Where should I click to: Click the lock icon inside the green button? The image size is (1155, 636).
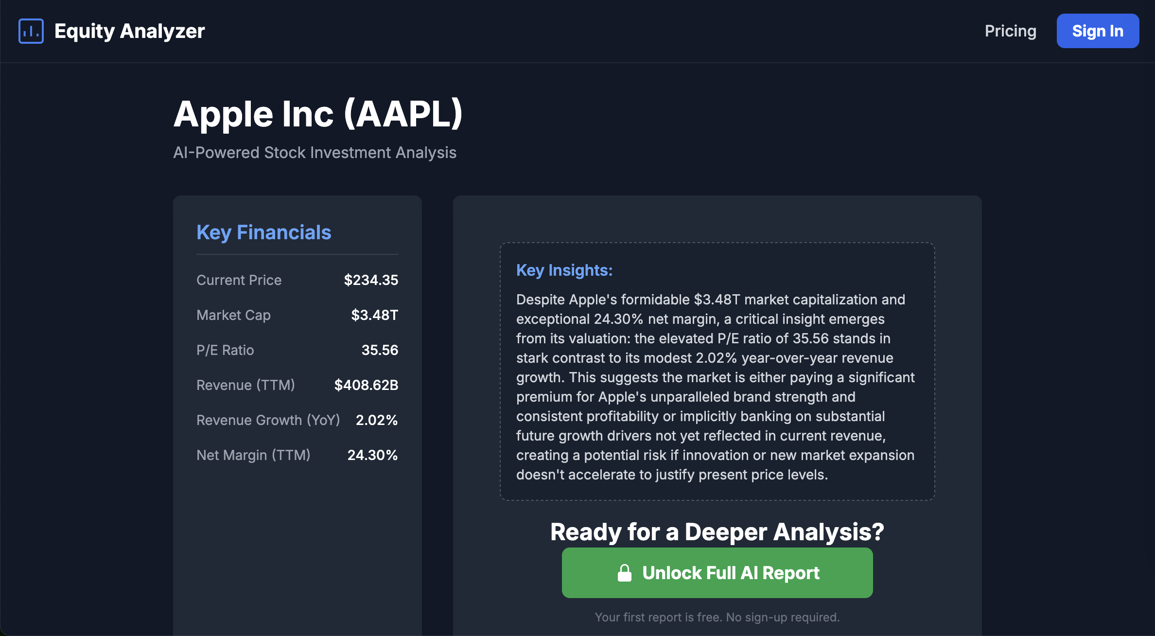tap(625, 572)
